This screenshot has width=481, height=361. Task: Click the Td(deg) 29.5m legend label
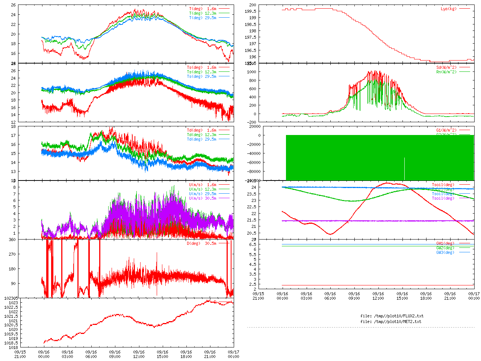click(x=201, y=139)
